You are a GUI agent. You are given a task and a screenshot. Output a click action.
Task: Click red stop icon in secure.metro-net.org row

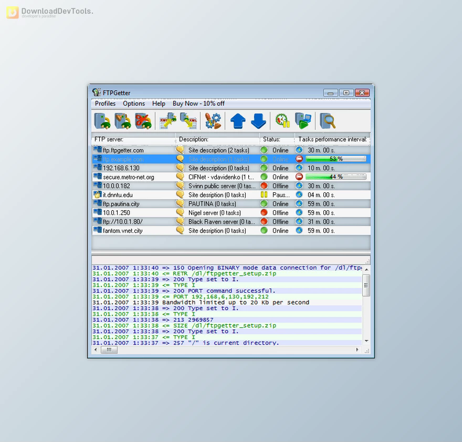click(x=299, y=177)
